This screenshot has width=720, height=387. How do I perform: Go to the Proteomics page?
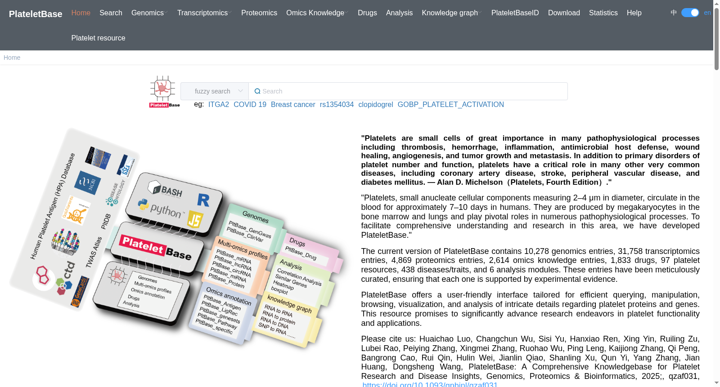pyautogui.click(x=259, y=13)
